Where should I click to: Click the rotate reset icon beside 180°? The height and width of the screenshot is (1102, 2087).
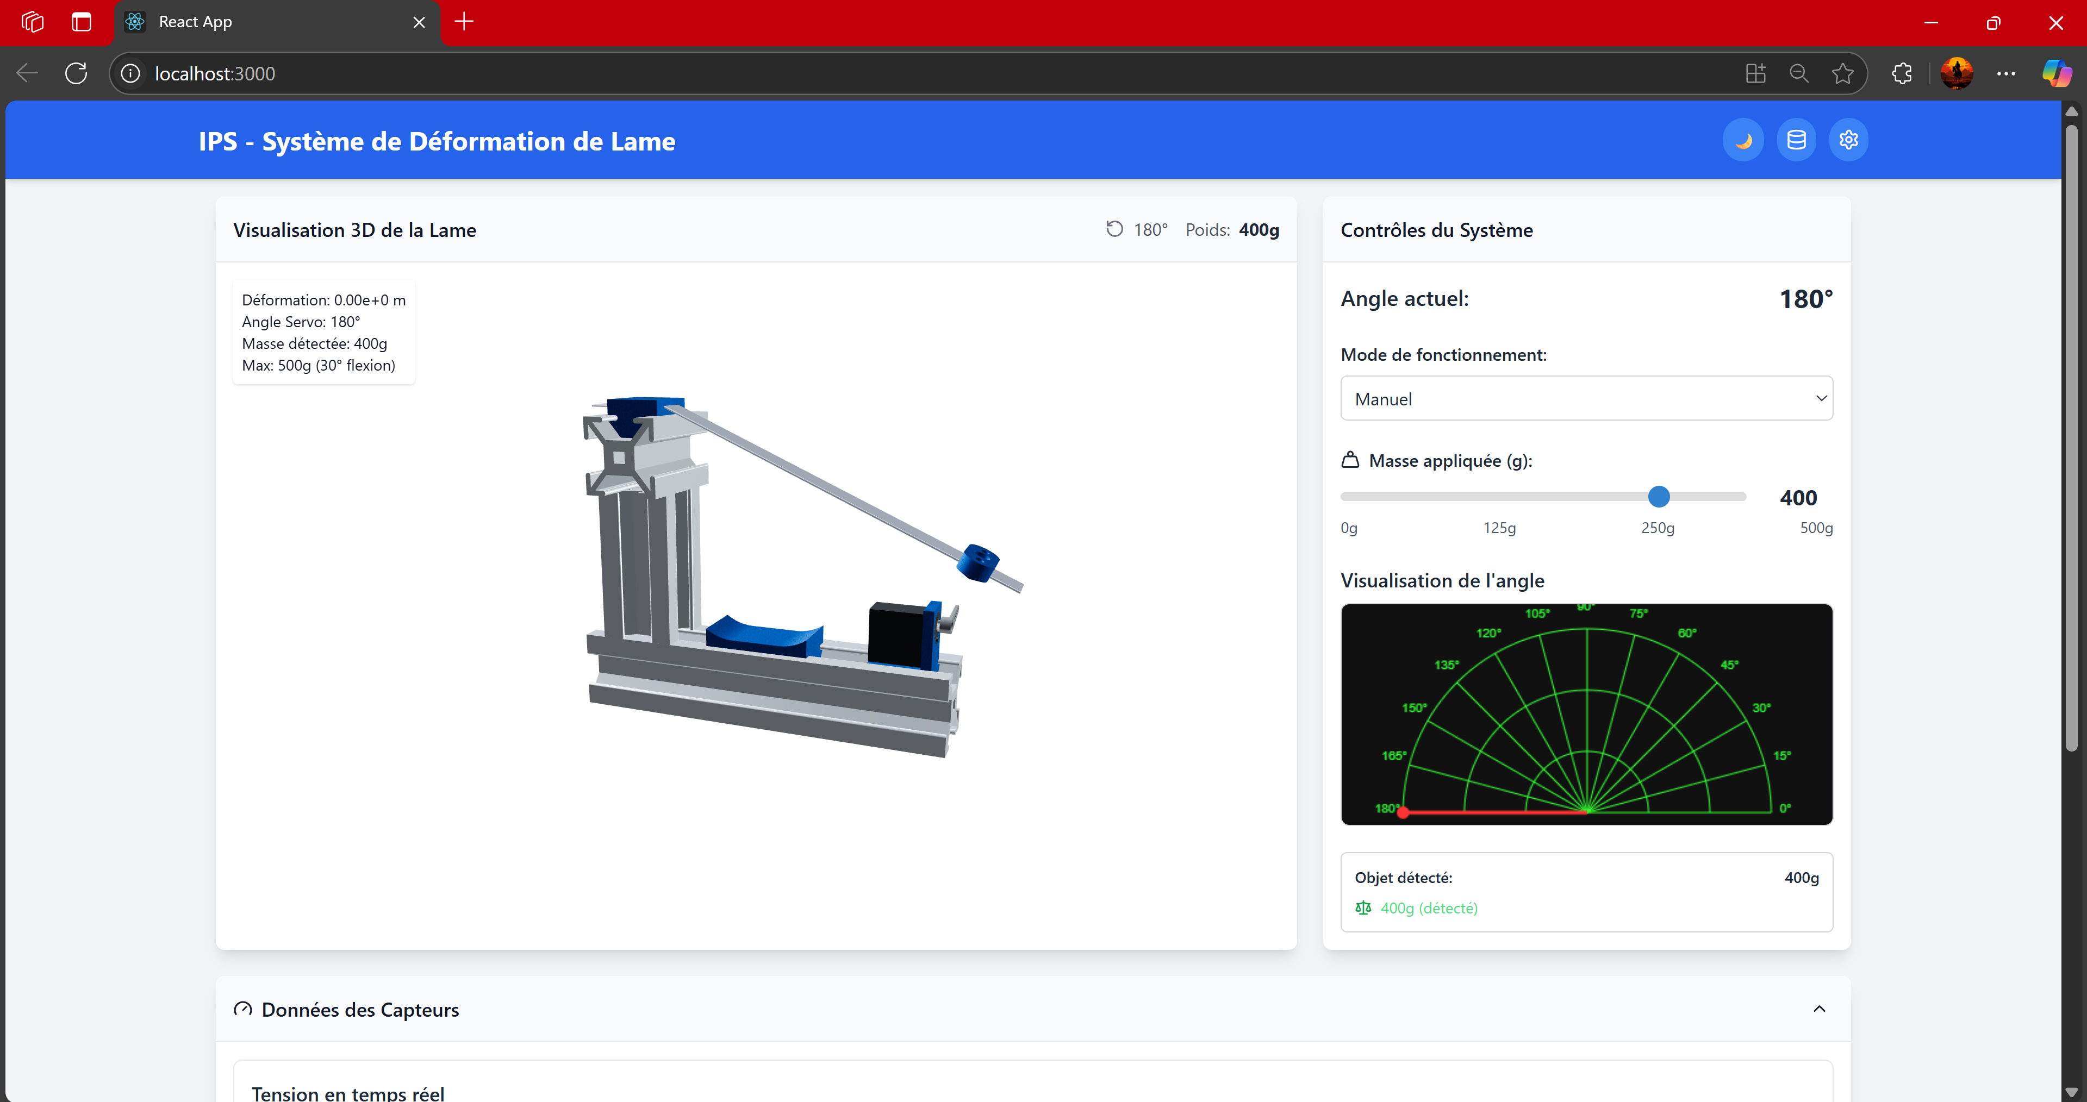tap(1115, 229)
